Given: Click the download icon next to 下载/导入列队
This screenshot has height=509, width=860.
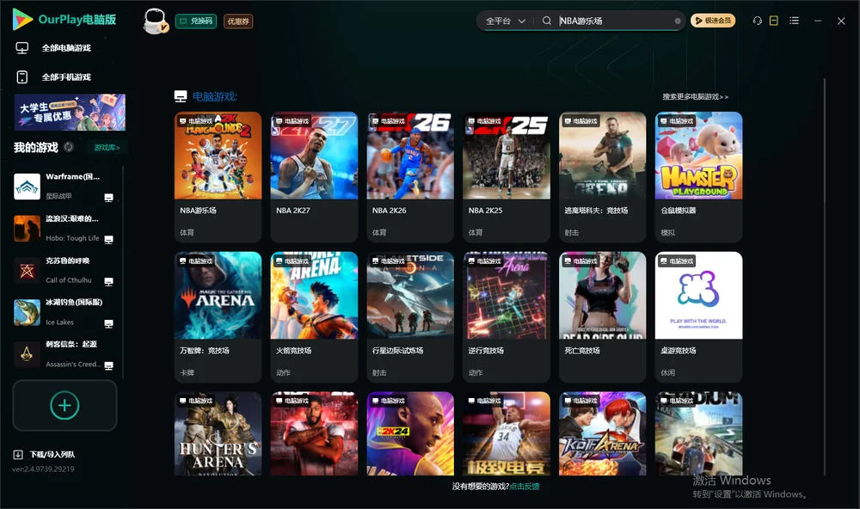Looking at the screenshot, I should coord(18,454).
